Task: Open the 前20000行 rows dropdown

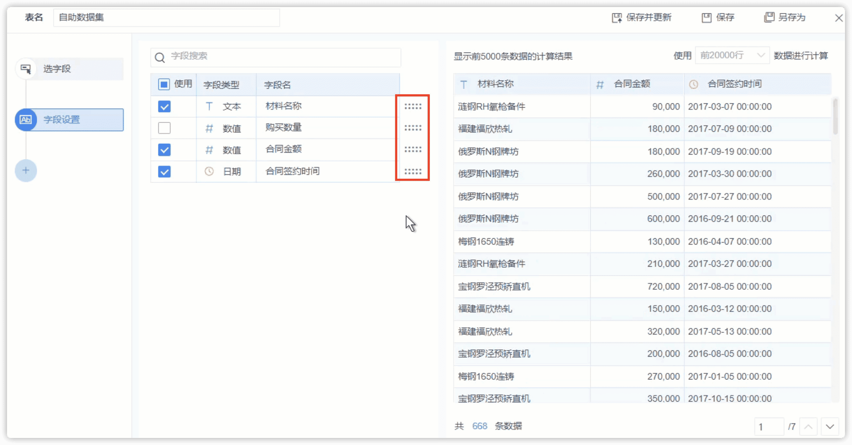Action: [x=733, y=55]
